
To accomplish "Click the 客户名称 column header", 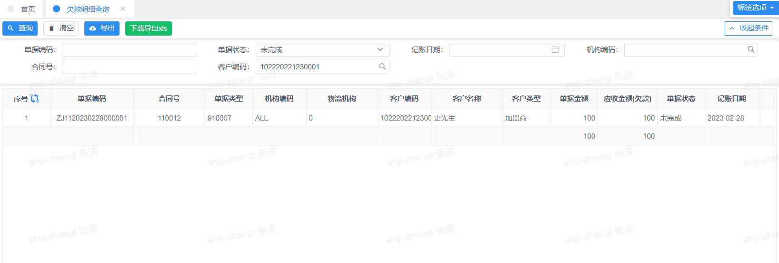I will (x=467, y=99).
